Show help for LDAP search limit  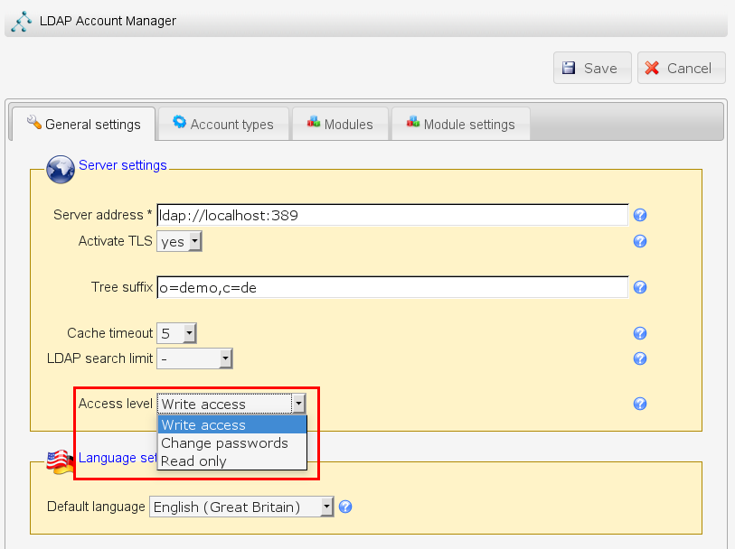point(640,358)
